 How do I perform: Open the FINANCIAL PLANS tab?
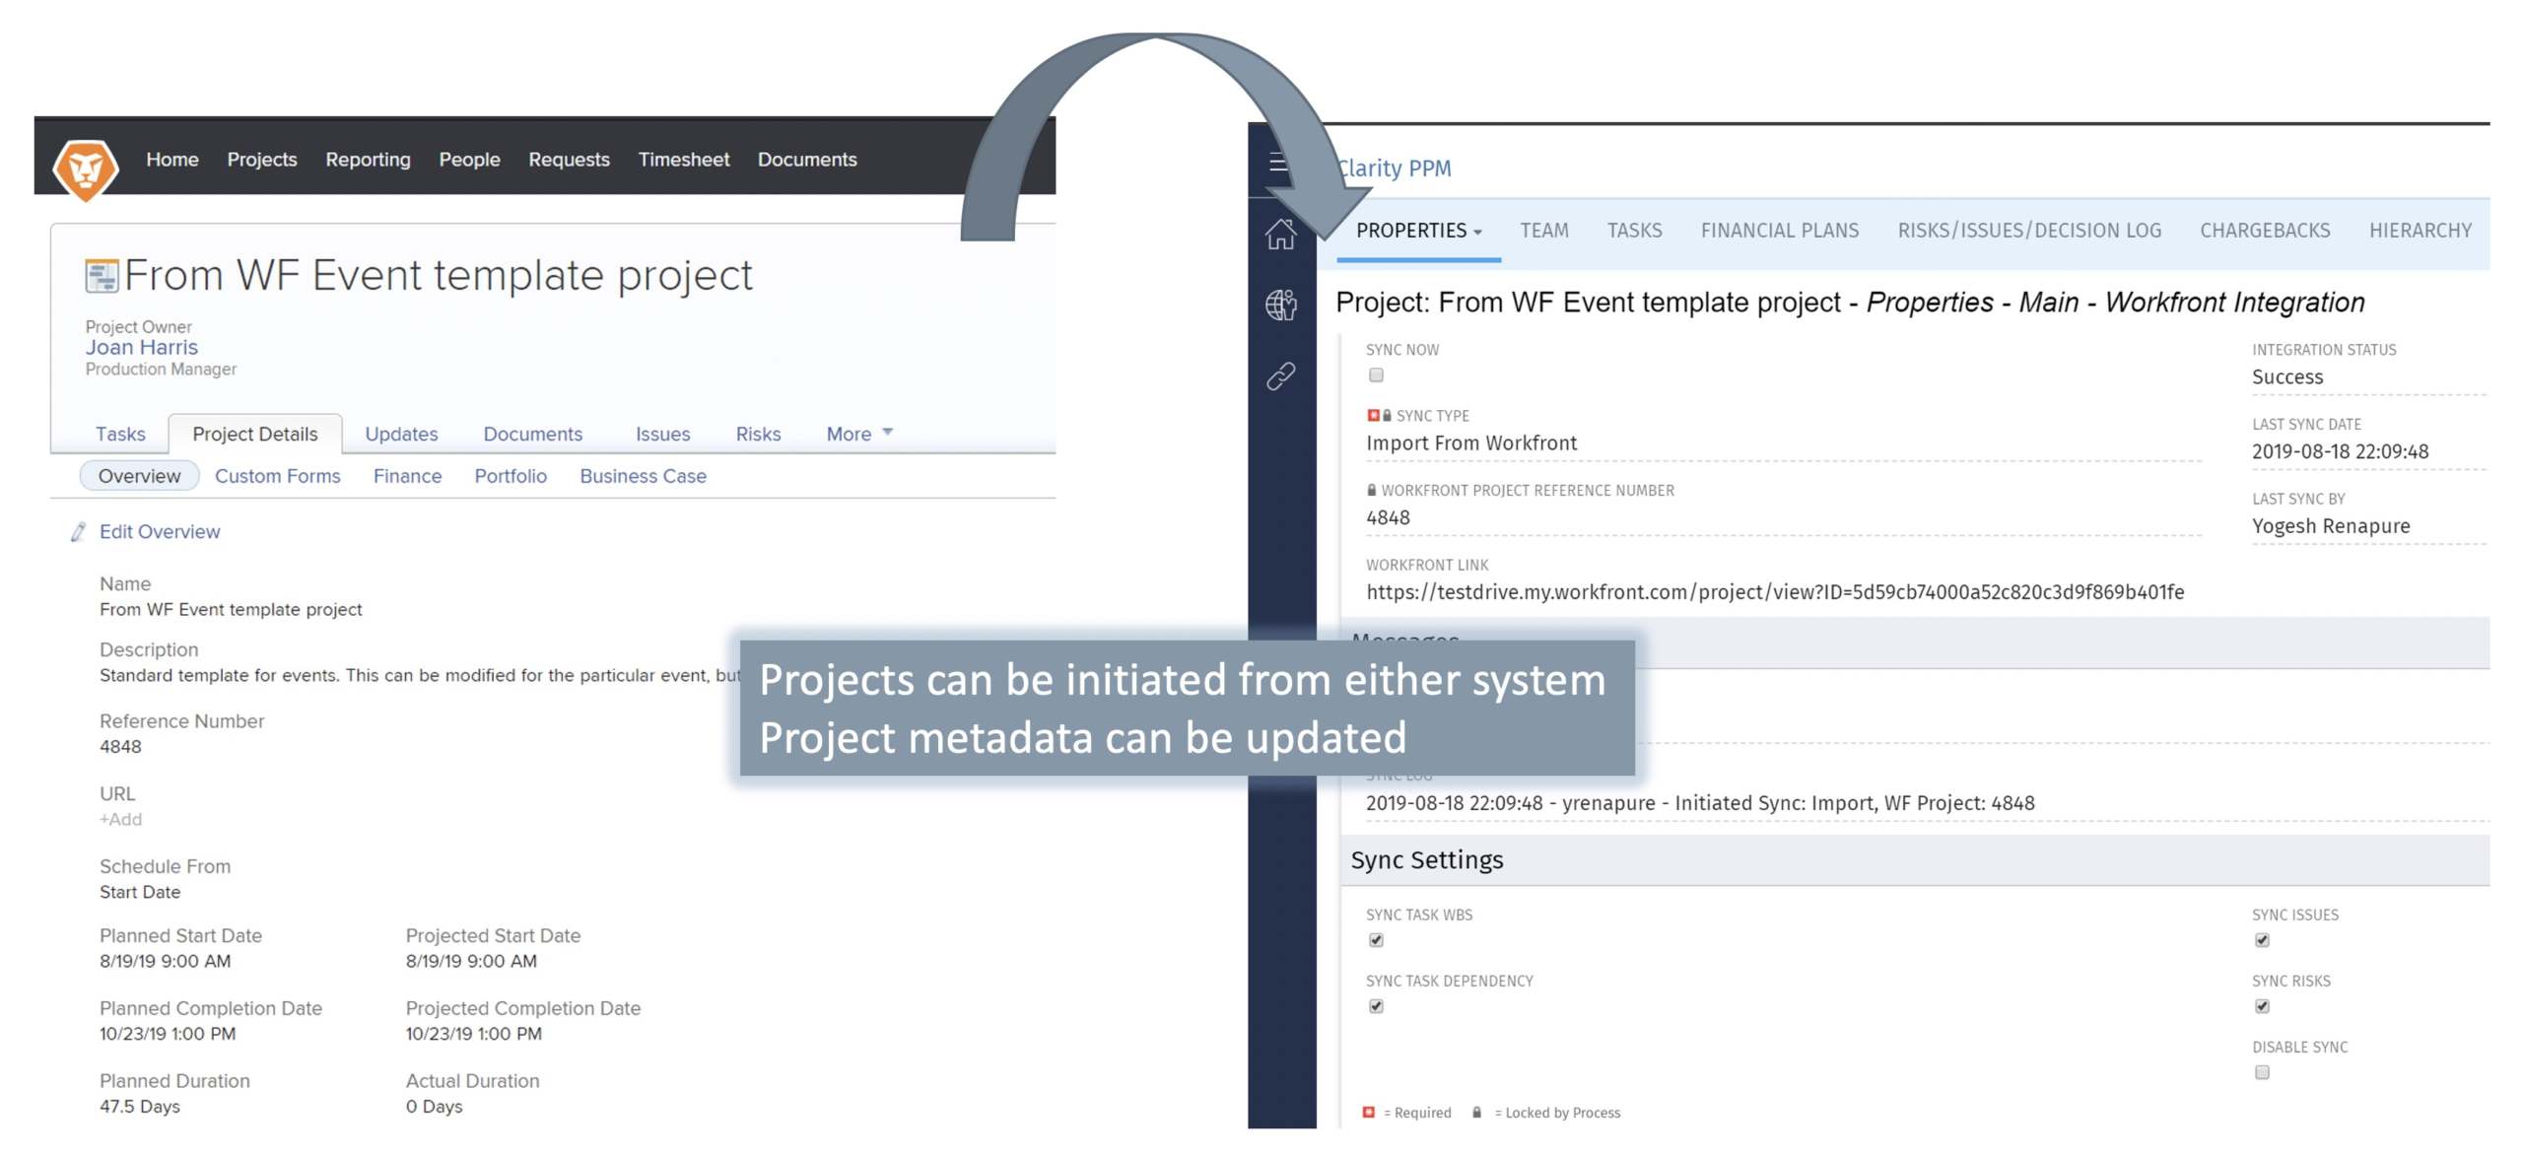point(1779,231)
